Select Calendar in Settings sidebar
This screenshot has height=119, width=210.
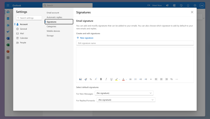point(24,38)
